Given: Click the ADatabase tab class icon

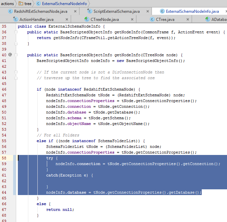Looking at the screenshot, I should (x=208, y=19).
